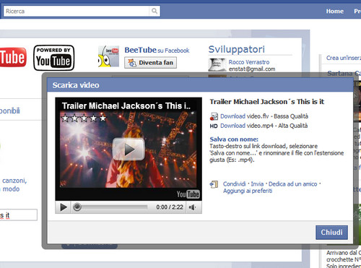This screenshot has height=268, width=361.
Task: Click the Aggiungi ai preferiti link
Action: click(248, 191)
